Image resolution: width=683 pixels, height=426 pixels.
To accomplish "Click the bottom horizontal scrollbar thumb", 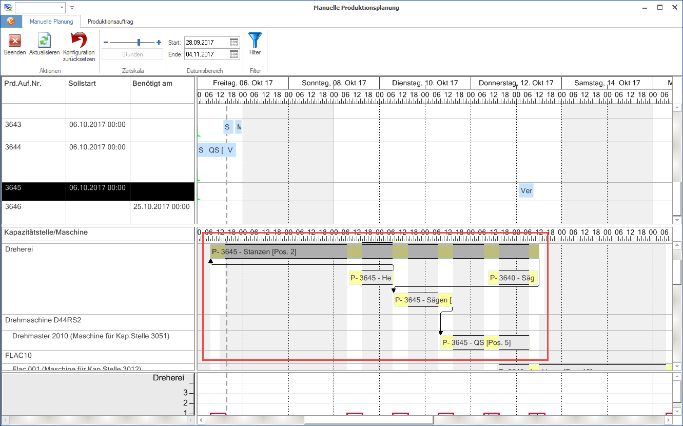I will 368,420.
